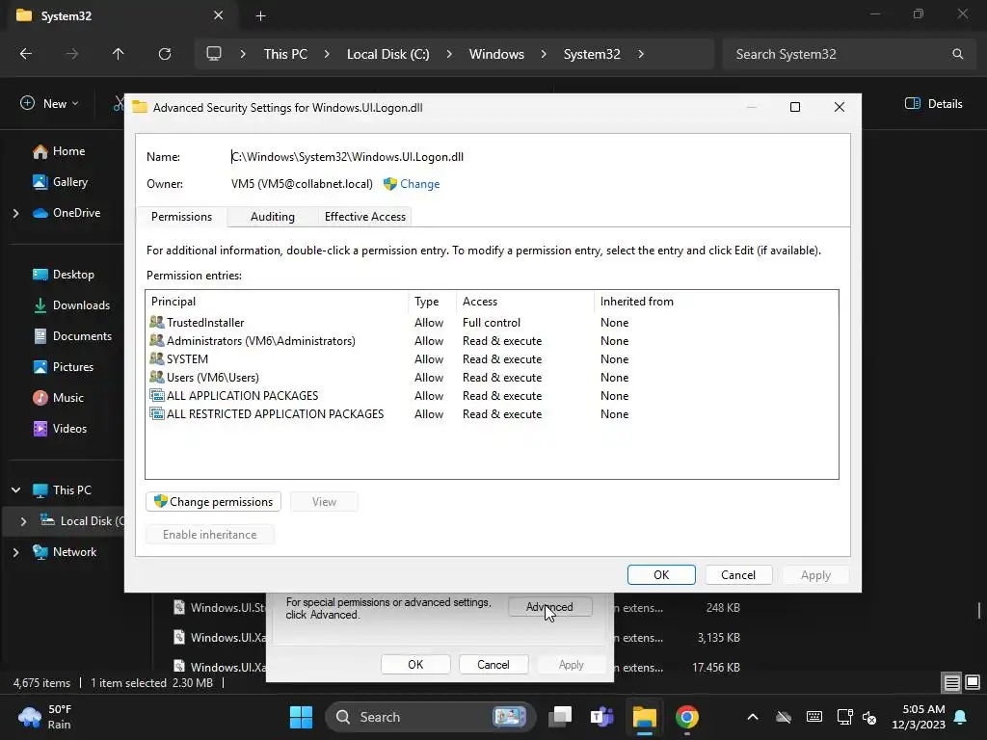This screenshot has width=987, height=740.
Task: Click the Name path field
Action: (x=347, y=157)
